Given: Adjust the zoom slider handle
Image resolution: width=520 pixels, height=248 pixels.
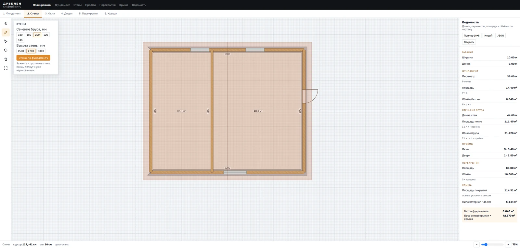Looking at the screenshot, I should click(486, 244).
